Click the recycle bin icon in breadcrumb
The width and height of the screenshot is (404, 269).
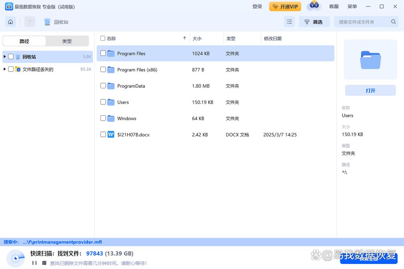(x=47, y=22)
